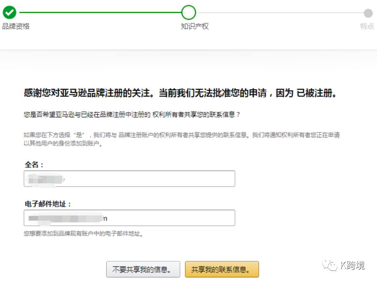The image size is (377, 282).
Task: Click the 品牌资格 step label
Action: [x=16, y=26]
